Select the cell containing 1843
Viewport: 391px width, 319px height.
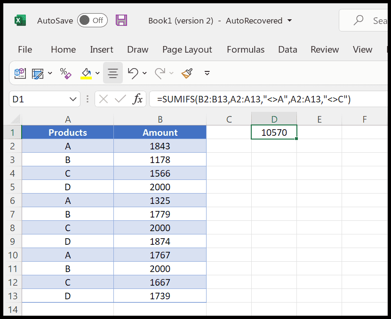click(160, 146)
